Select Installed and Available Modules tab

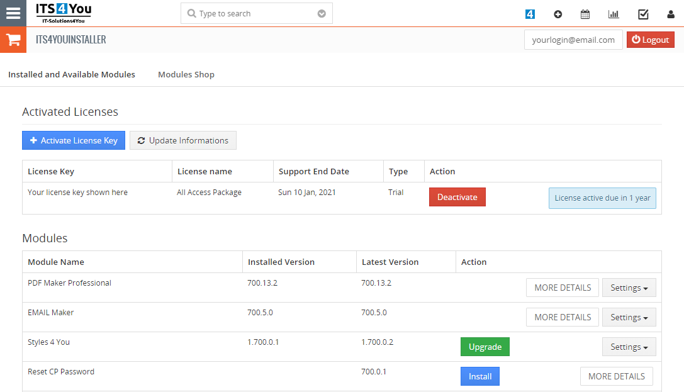(72, 74)
